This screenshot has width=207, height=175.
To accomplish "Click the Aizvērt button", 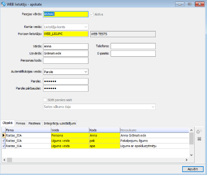I will click(x=193, y=169).
